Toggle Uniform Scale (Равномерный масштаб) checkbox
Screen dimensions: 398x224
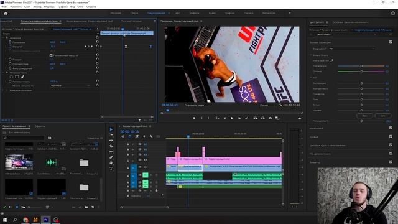point(51,55)
